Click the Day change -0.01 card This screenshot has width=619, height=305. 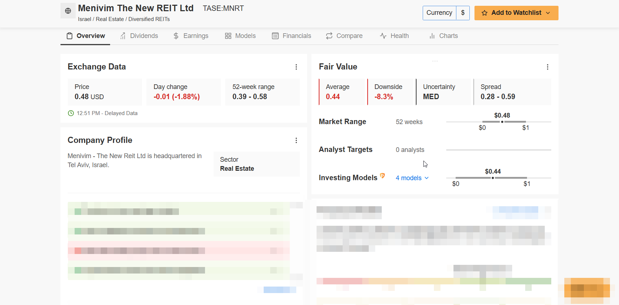[184, 92]
